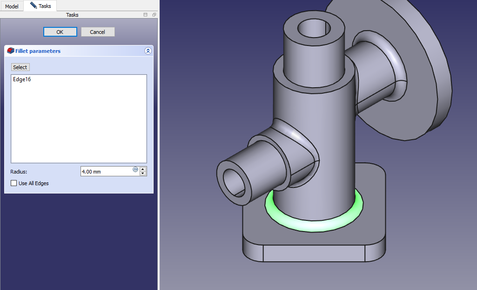Switch to the Model tab
This screenshot has height=290, width=477.
click(12, 6)
